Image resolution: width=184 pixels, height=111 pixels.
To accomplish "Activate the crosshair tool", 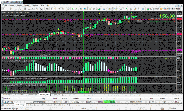I will pos(8,9).
